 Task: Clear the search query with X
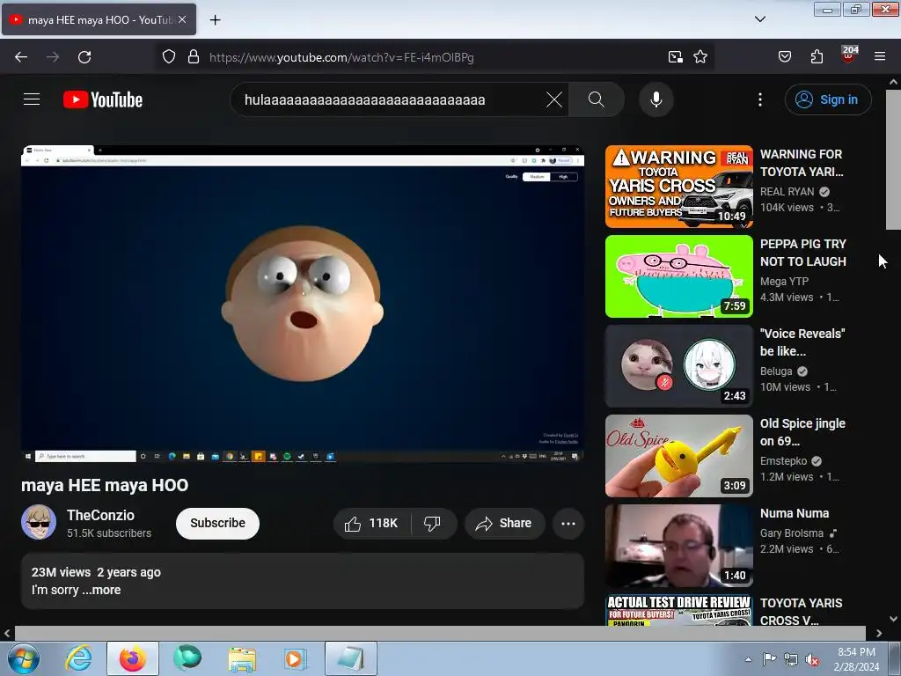(554, 99)
